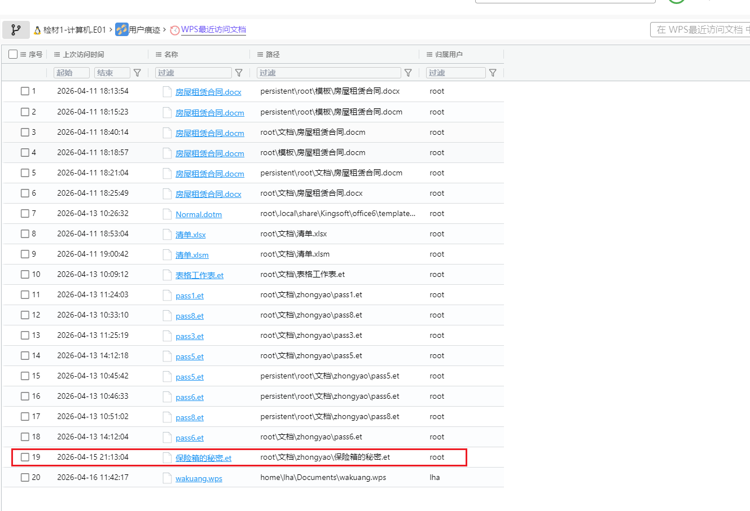Click the footprint icon beside 用户痕迹
This screenshot has height=511, width=750.
pyautogui.click(x=121, y=30)
